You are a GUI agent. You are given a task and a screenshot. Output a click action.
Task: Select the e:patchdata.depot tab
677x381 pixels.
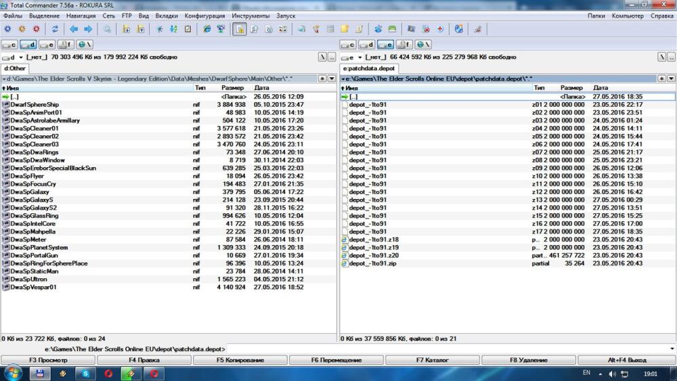(369, 68)
